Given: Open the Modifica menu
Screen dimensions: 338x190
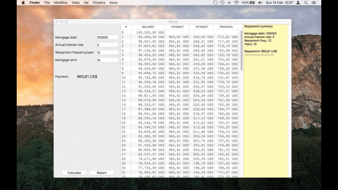Looking at the screenshot, I should (61, 3).
